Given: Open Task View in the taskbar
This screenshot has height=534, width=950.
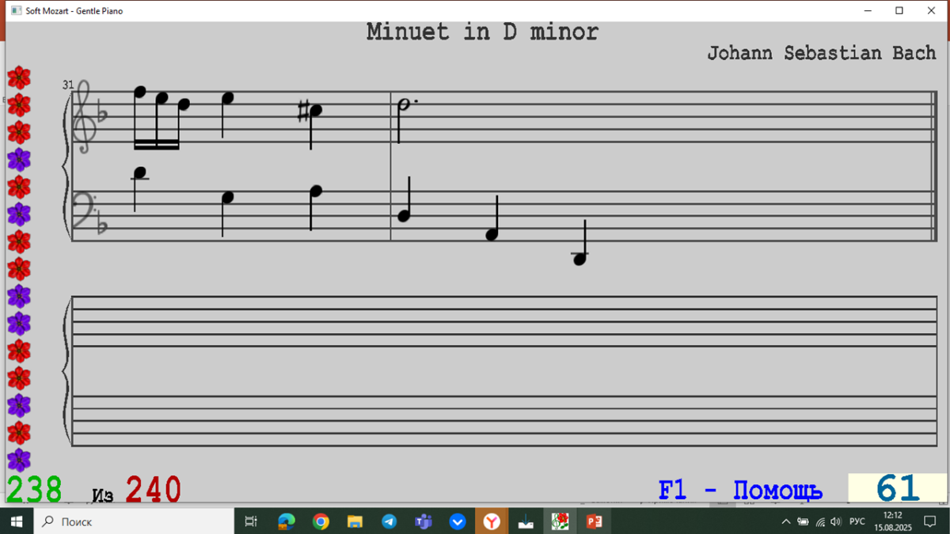Looking at the screenshot, I should tap(251, 521).
